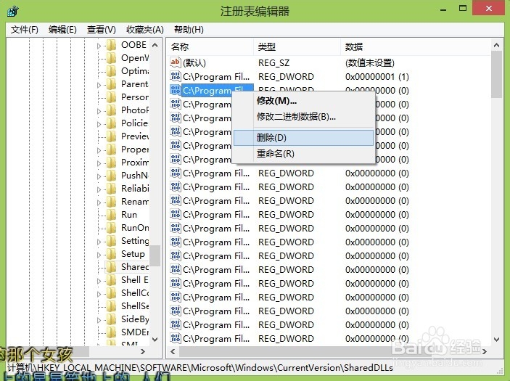Click the folder icon next to Policie

click(111, 123)
